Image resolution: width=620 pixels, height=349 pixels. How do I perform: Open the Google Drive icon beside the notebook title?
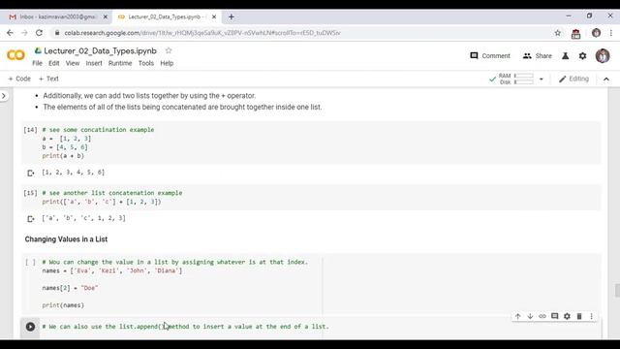click(38, 50)
